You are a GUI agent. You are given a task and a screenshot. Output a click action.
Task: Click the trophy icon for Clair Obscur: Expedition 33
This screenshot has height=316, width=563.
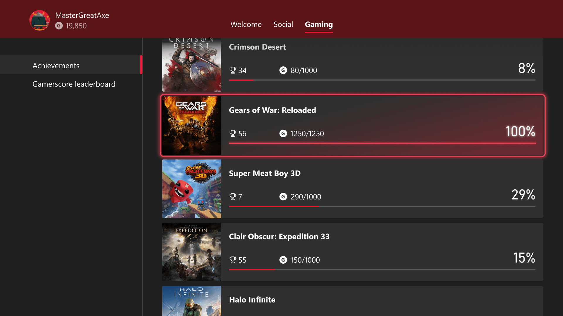click(x=233, y=260)
